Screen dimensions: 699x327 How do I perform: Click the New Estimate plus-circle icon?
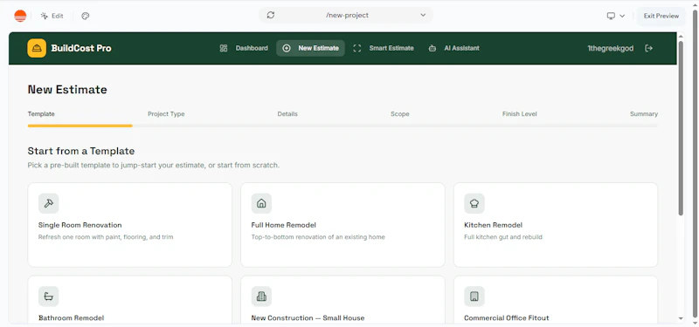pyautogui.click(x=287, y=48)
